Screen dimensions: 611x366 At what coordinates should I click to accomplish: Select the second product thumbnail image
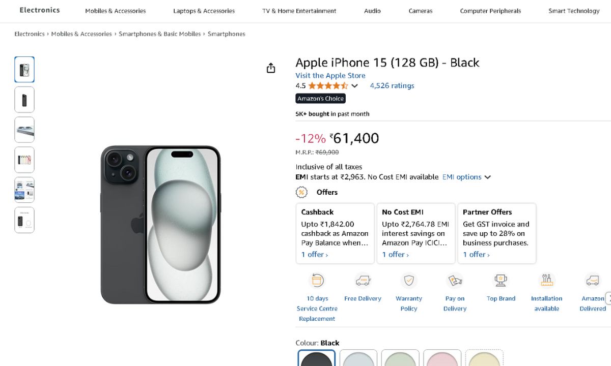click(x=24, y=100)
